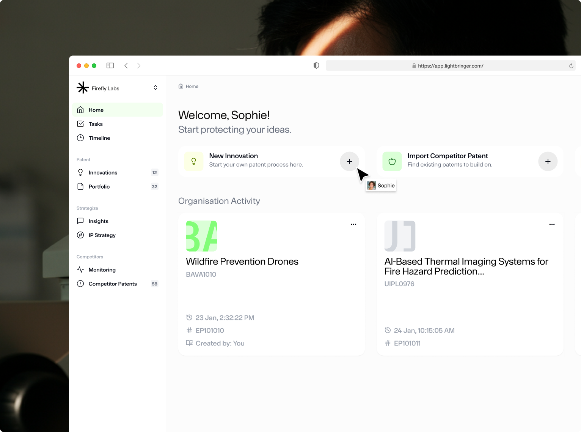The image size is (581, 432).
Task: Open Tasks in the sidebar
Action: pyautogui.click(x=118, y=124)
